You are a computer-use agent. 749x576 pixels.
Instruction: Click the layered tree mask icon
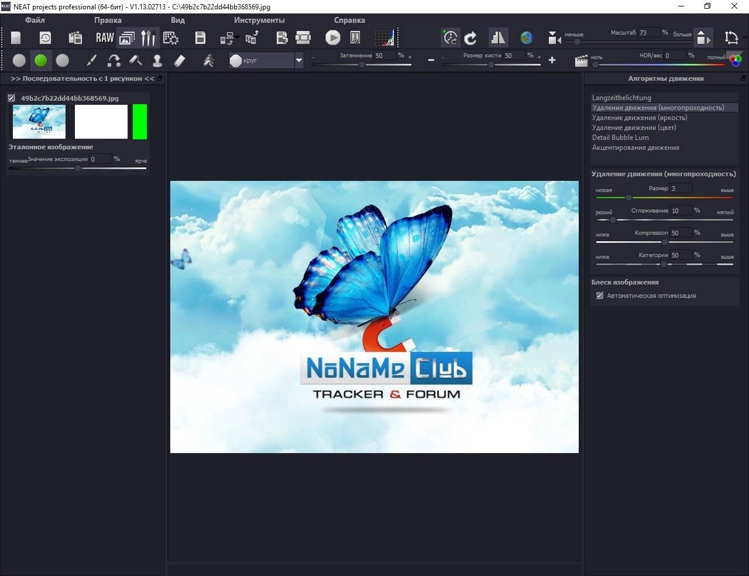click(x=208, y=60)
